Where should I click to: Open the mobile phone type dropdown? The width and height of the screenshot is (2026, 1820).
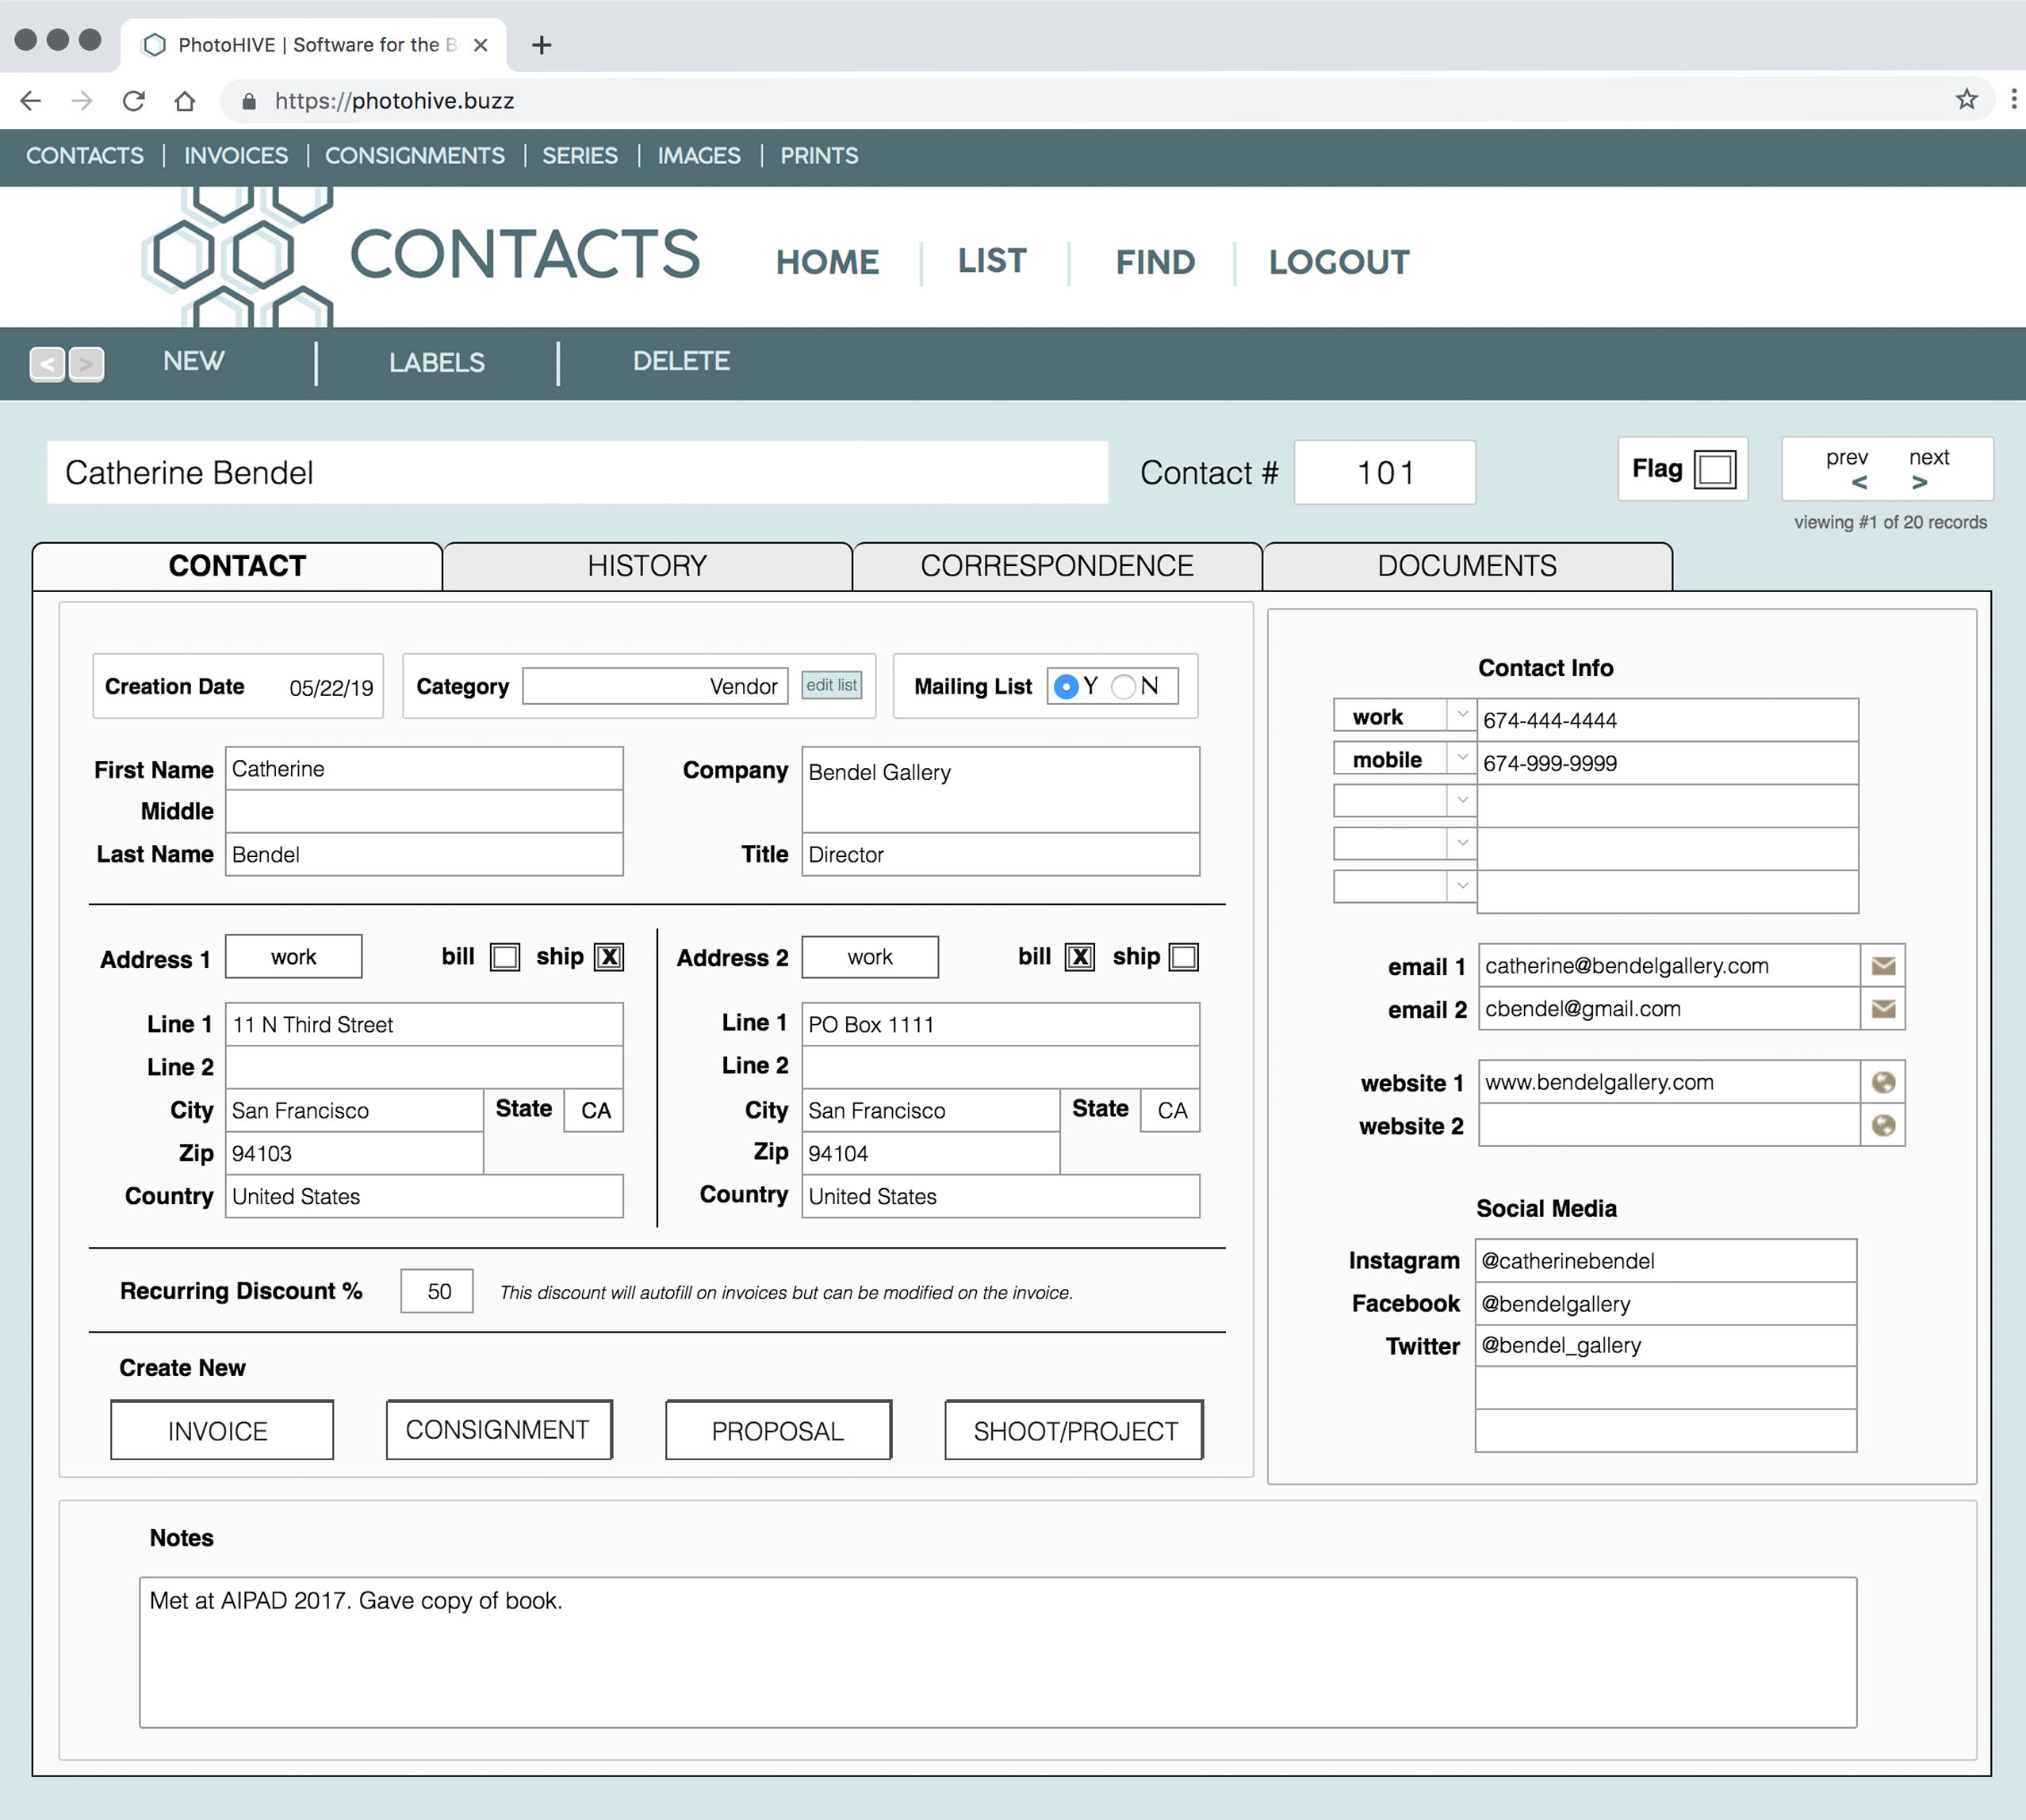coord(1461,758)
